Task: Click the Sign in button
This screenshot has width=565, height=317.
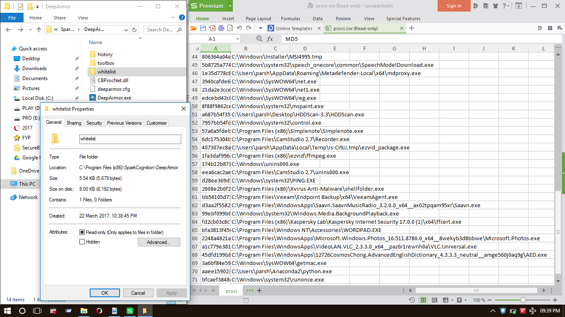Action: pyautogui.click(x=454, y=6)
